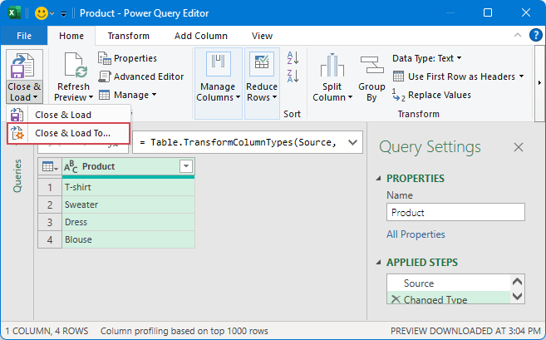Switch to the Add Column tab
This screenshot has height=340, width=546.
[200, 37]
